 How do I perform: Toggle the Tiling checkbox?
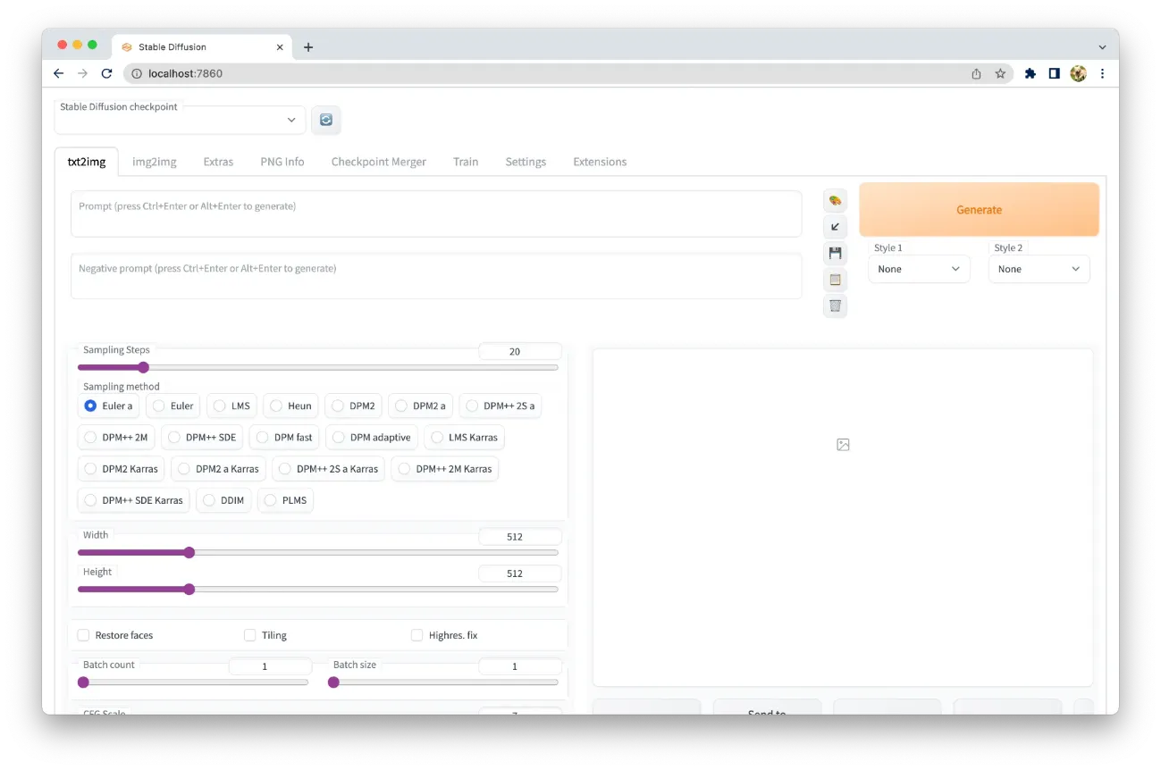[x=250, y=635]
